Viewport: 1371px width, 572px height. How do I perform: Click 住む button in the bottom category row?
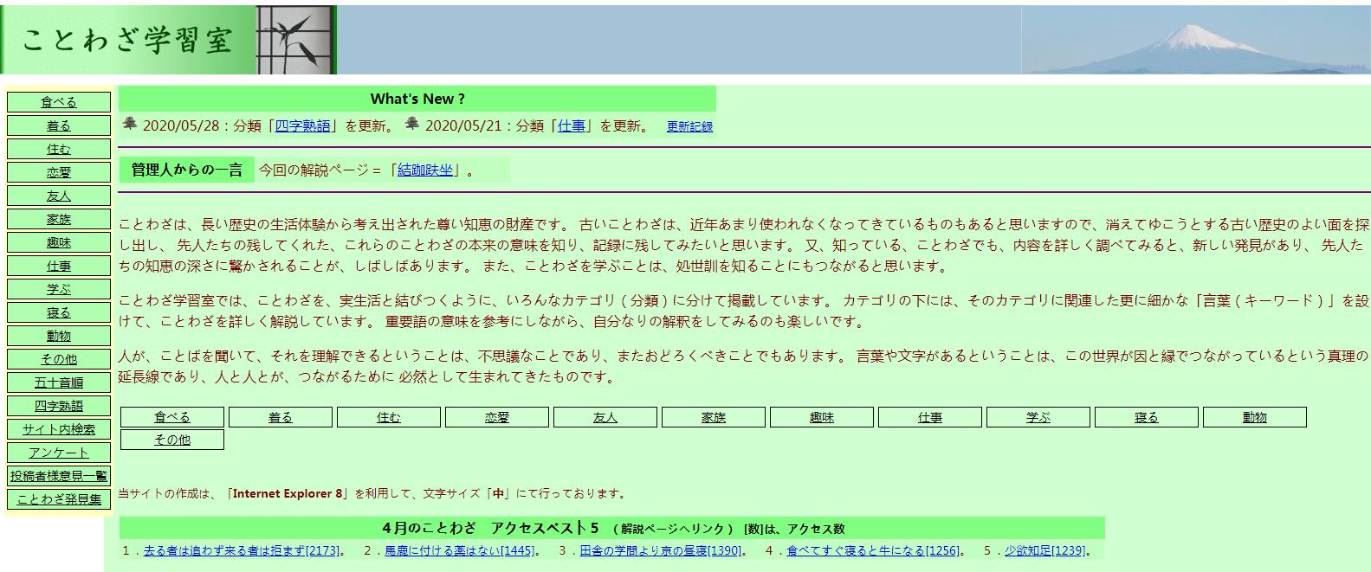tap(389, 417)
